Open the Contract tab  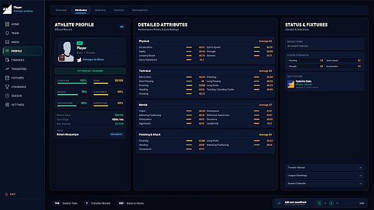[x=119, y=10]
